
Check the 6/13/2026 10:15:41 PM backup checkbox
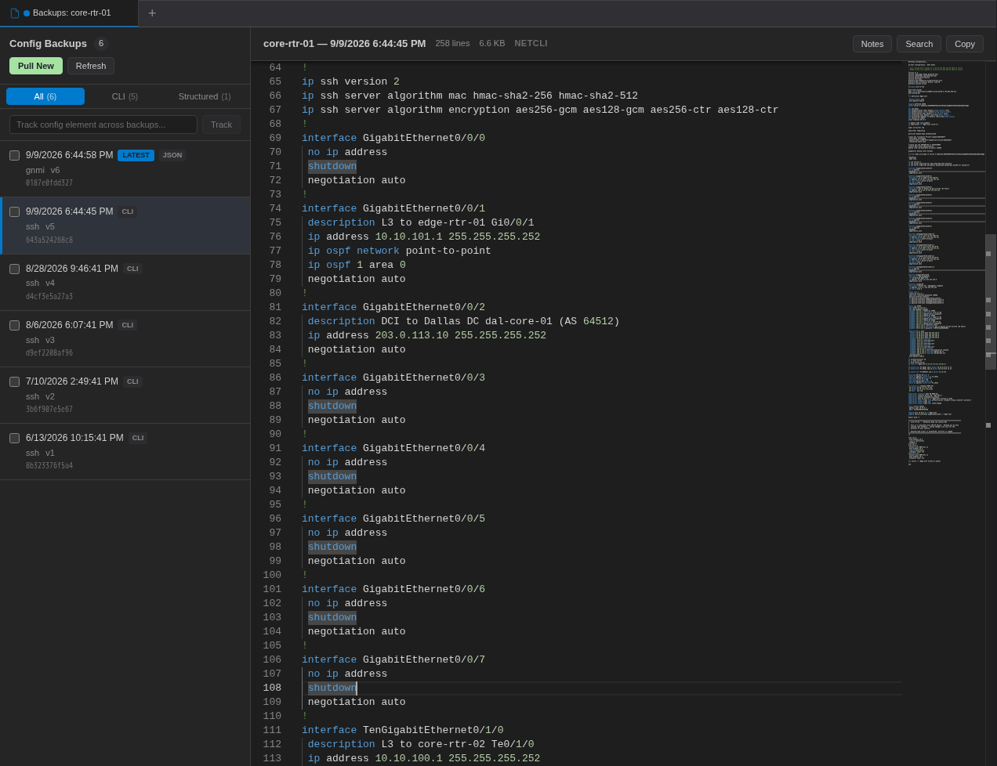point(14,438)
